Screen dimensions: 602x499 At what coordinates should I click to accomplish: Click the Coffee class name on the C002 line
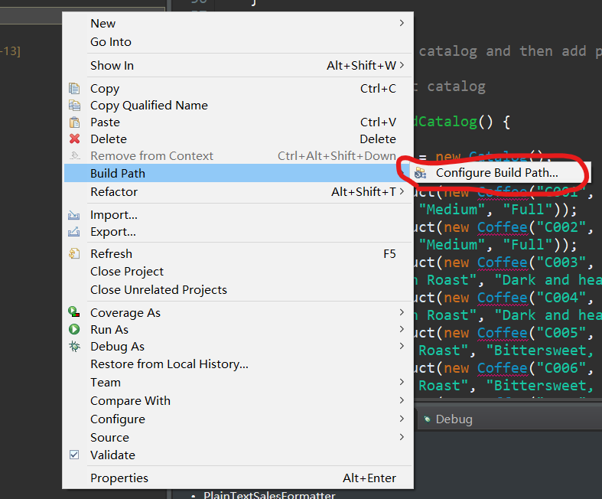(503, 227)
